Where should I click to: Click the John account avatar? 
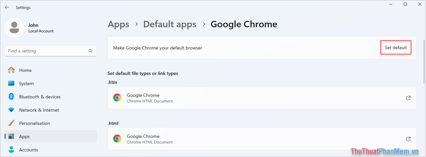(x=14, y=28)
